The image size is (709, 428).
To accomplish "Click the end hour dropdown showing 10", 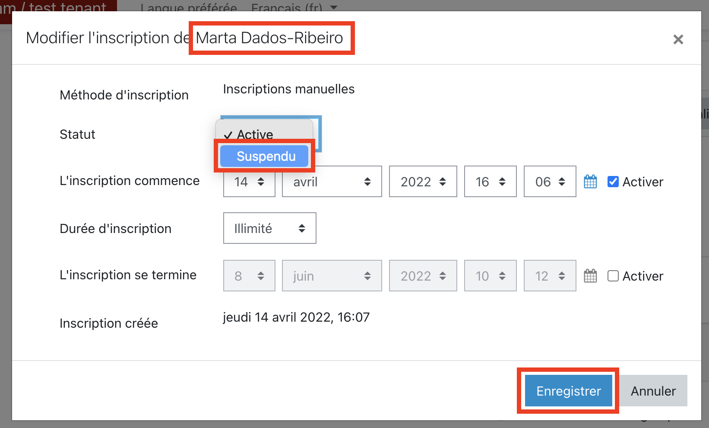I will click(x=490, y=276).
